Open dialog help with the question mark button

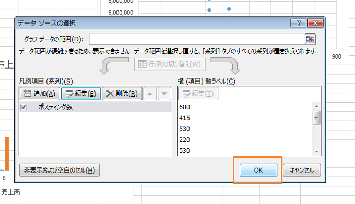click(x=298, y=23)
